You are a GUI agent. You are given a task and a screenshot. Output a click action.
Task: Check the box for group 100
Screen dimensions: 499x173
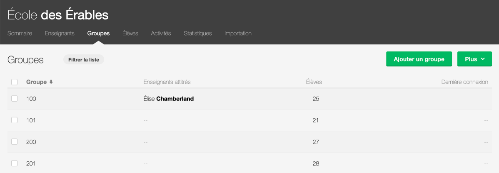click(14, 99)
